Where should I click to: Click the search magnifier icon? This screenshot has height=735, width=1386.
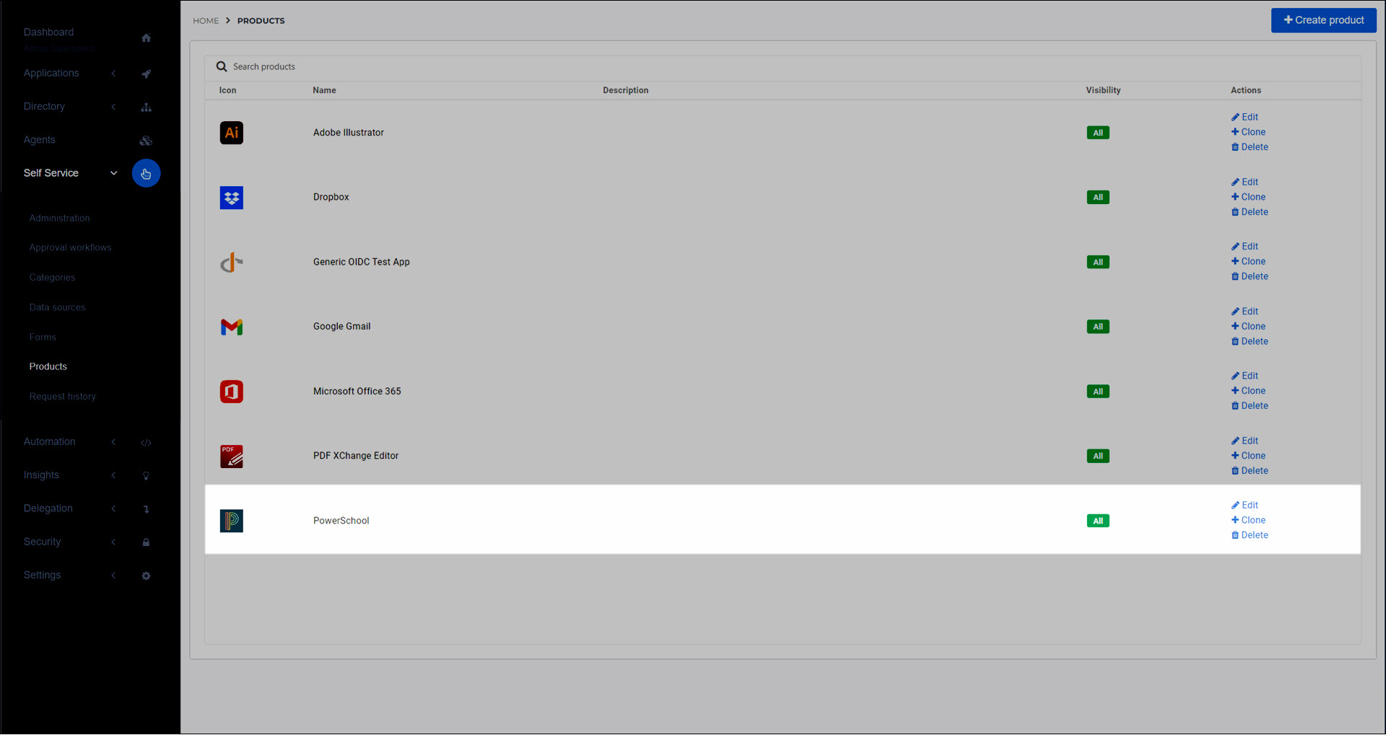(222, 66)
